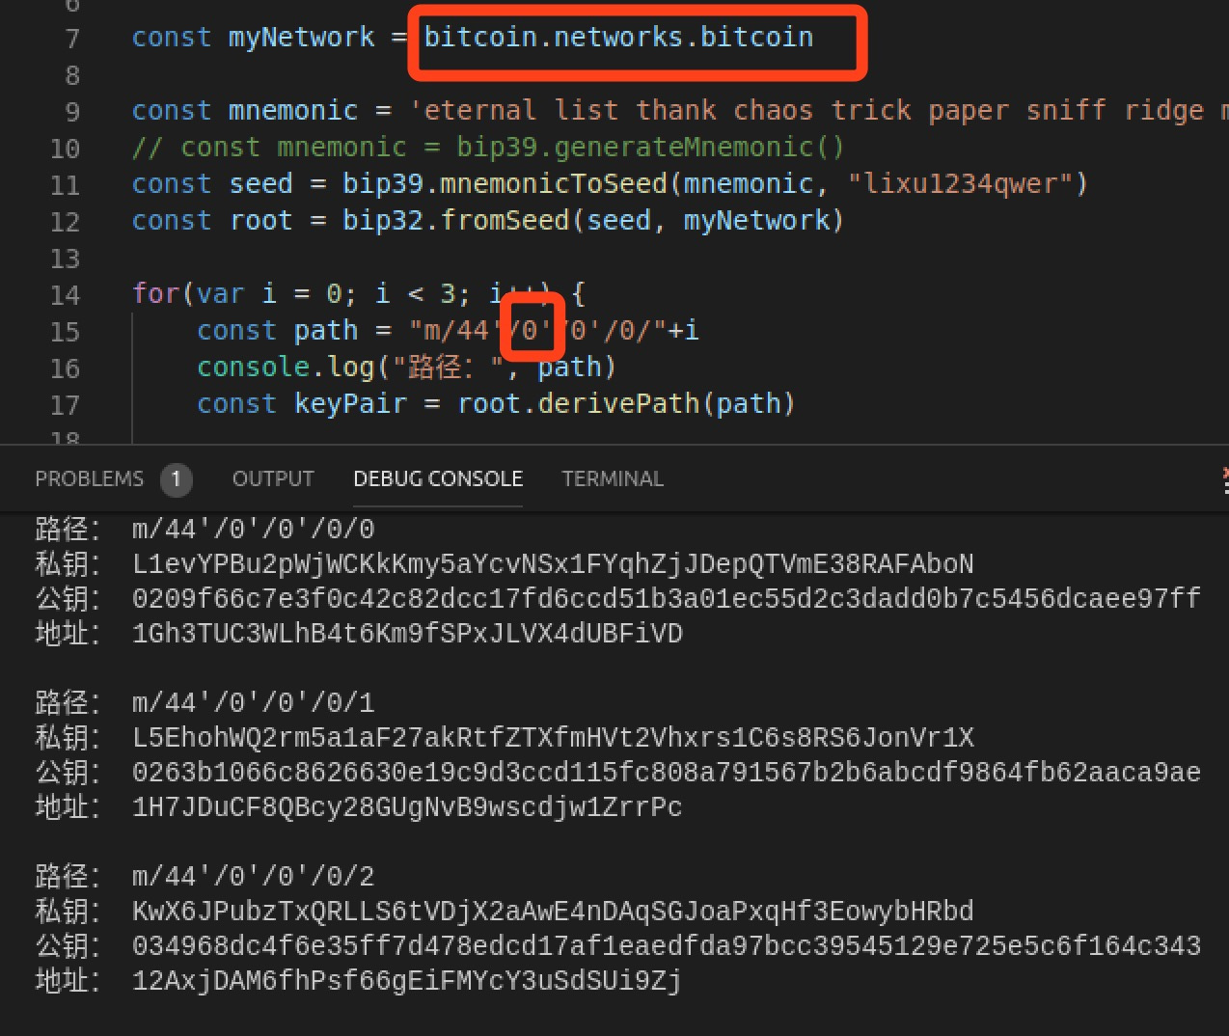The image size is (1229, 1036).
Task: Click line number 9 in the gutter
Action: 71,112
